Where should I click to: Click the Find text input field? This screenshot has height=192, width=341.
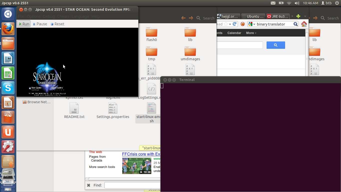click(132, 185)
